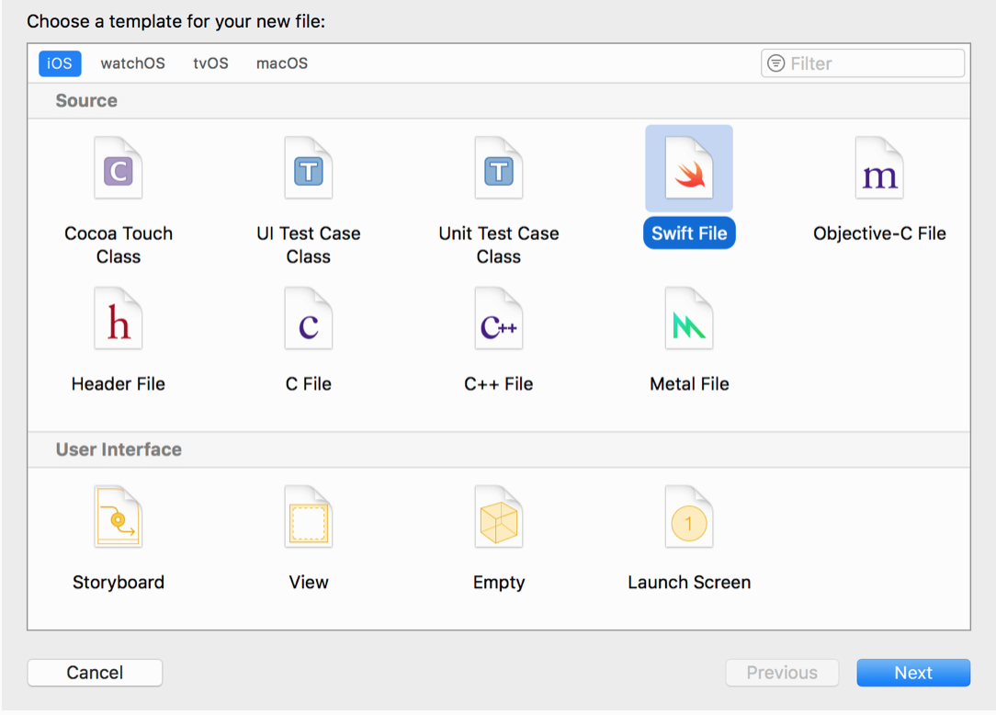The width and height of the screenshot is (996, 715).
Task: Pick the C File template icon
Action: [x=309, y=321]
